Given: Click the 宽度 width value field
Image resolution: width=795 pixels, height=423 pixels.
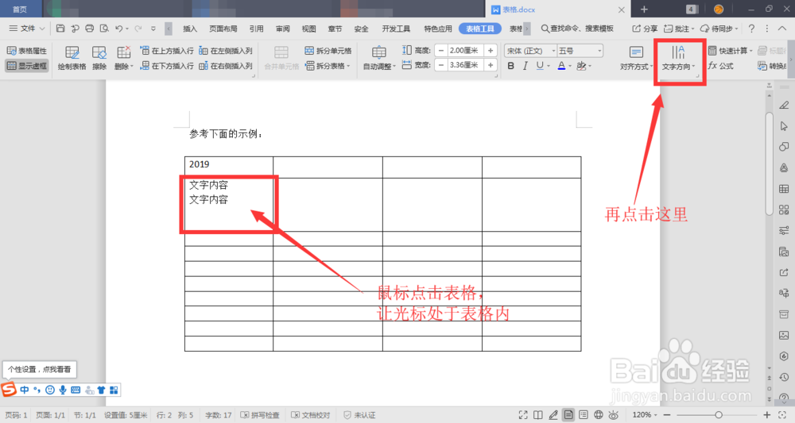Looking at the screenshot, I should coord(465,65).
